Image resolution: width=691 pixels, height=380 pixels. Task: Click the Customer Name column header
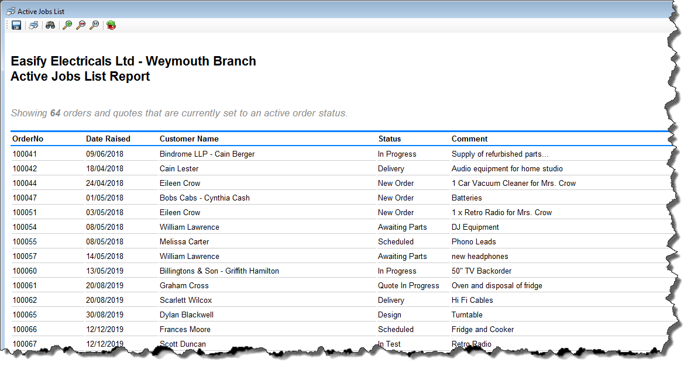coord(189,139)
